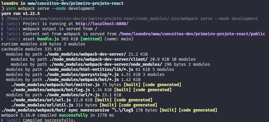Click the green 'successfully' word

pos(73,115)
